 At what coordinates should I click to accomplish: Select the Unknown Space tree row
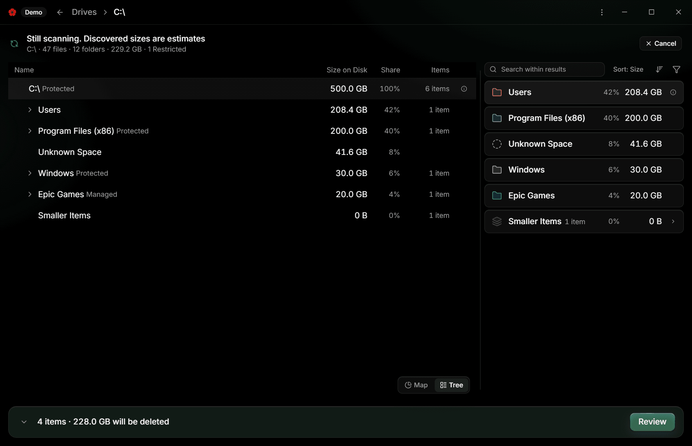tap(242, 152)
